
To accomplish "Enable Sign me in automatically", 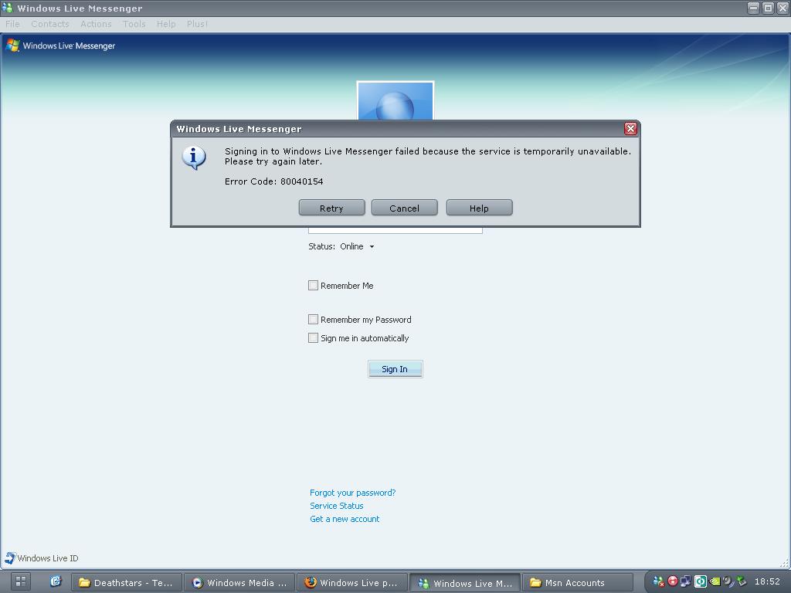I will tap(313, 337).
